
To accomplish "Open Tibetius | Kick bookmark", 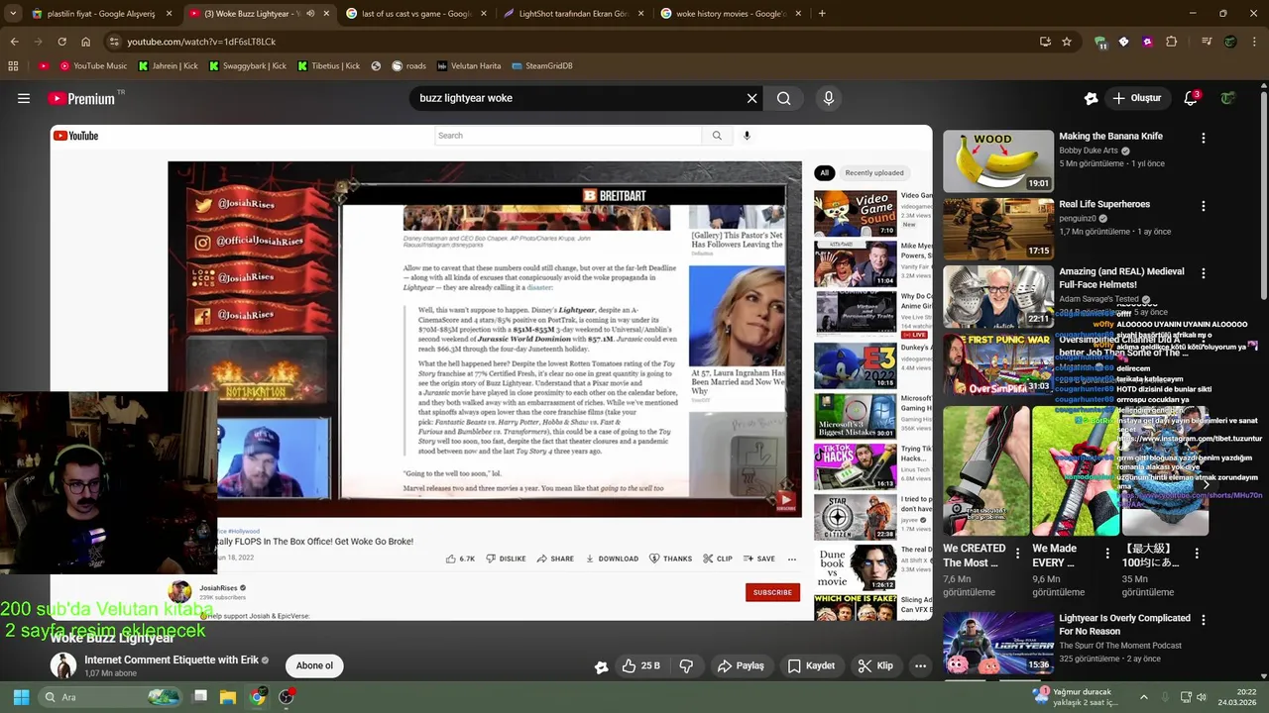I will 328,66.
